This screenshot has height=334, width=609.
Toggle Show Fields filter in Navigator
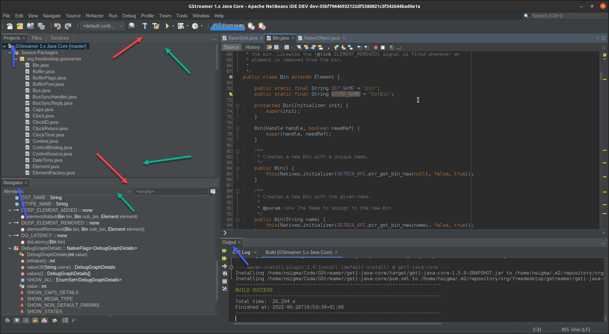click(17, 320)
